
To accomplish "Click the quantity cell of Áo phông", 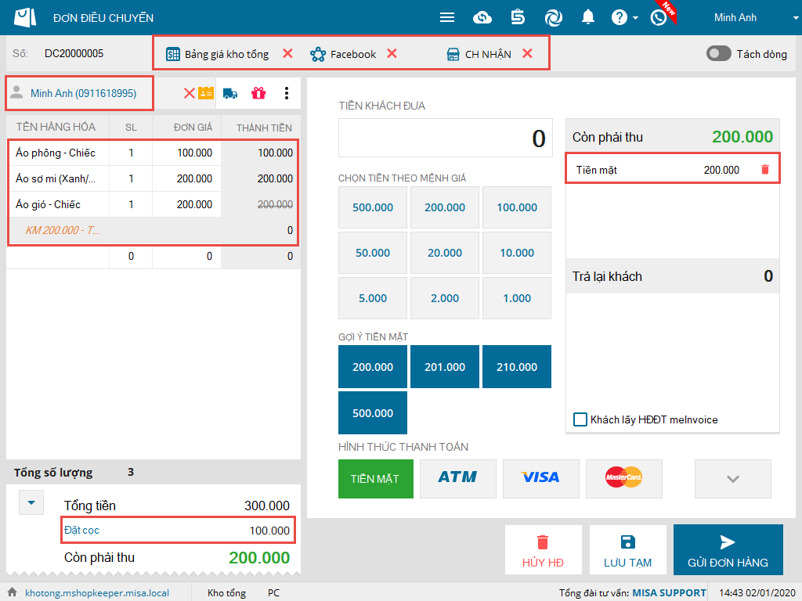I will [131, 153].
